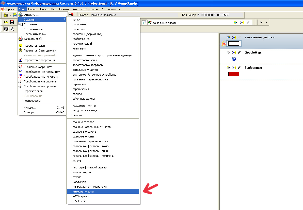Choose Экспорт... from the Слой menu
This screenshot has height=210, width=303.
[x=42, y=112]
